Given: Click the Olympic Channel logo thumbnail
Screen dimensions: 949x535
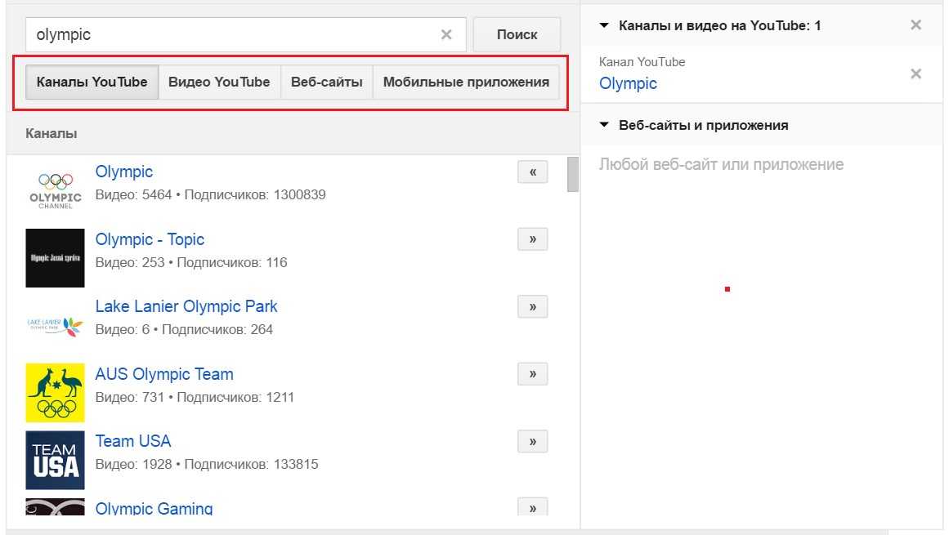Looking at the screenshot, I should click(55, 190).
